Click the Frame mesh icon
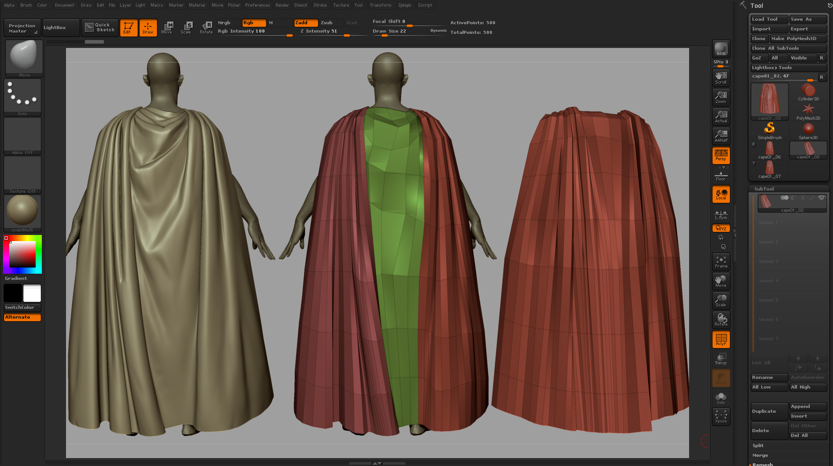 click(721, 262)
